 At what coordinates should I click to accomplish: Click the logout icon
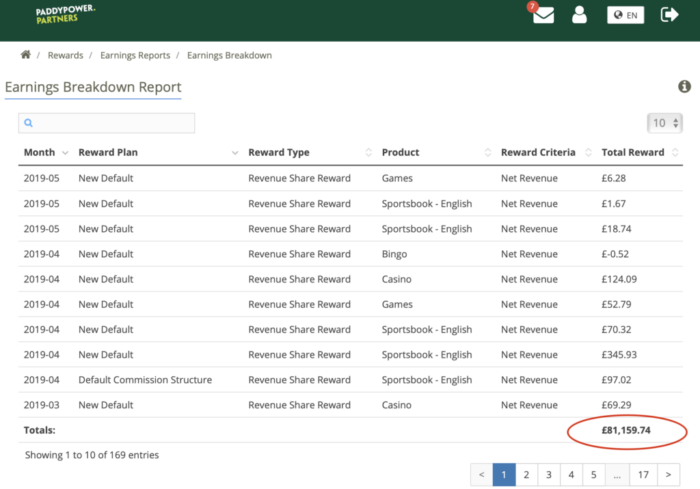(669, 14)
